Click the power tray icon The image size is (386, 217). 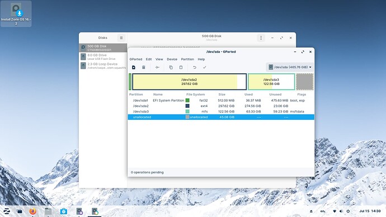tap(348, 211)
